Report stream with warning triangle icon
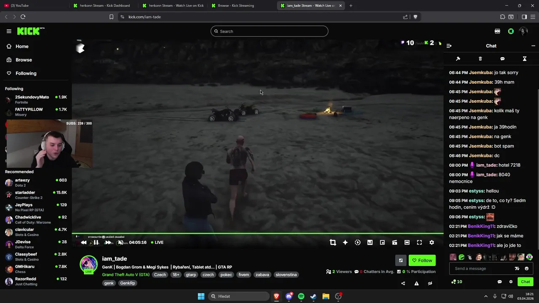The width and height of the screenshot is (539, 303). click(416, 283)
